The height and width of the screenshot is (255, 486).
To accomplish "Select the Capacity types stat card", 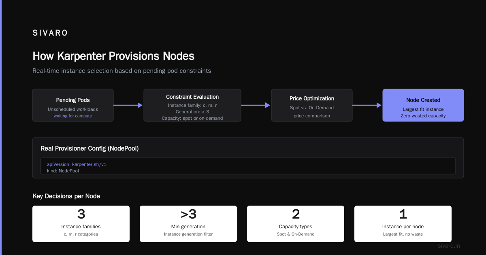I will [x=296, y=224].
